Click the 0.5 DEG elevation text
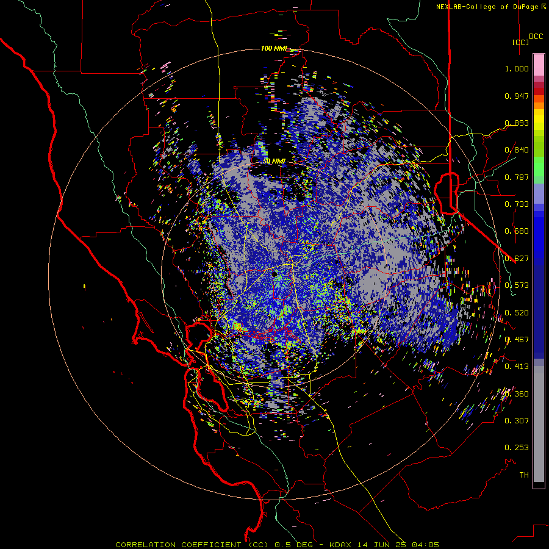 pyautogui.click(x=294, y=545)
